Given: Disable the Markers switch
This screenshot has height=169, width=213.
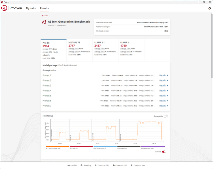Looking at the screenshot, I should click(x=164, y=152).
